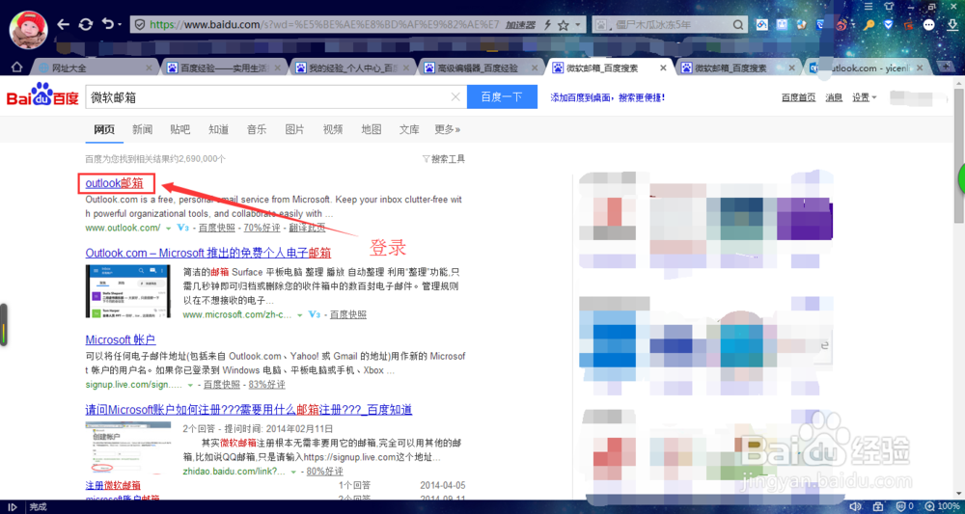
Task: Mute sound via status bar speaker icon
Action: 854,506
